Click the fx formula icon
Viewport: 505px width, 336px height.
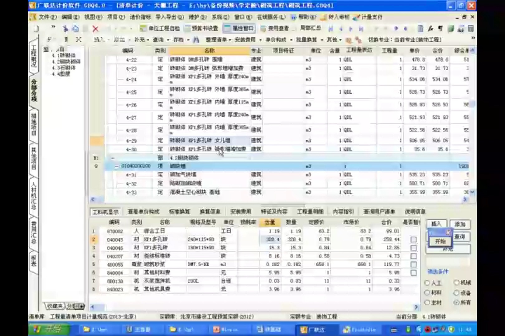(430, 29)
